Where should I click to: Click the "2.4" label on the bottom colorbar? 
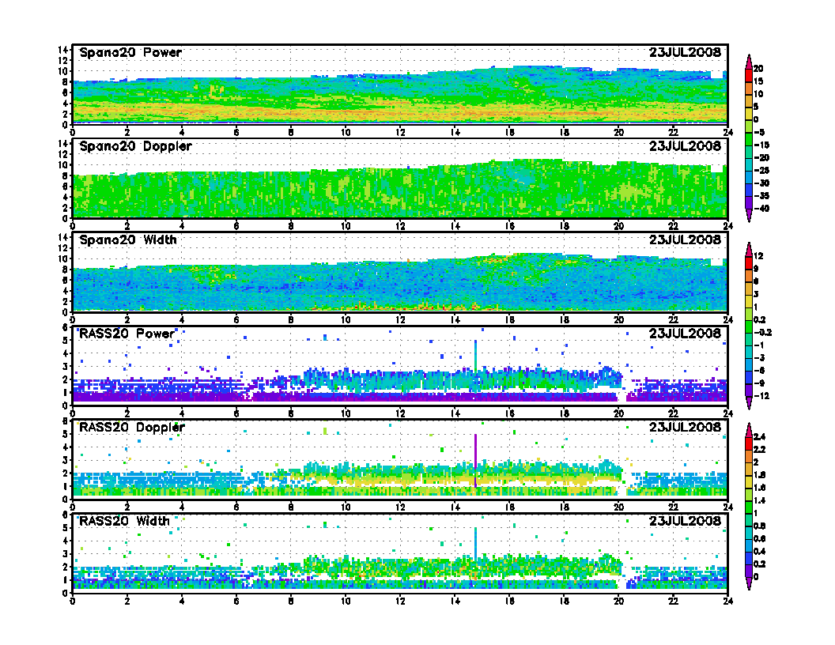pos(759,437)
